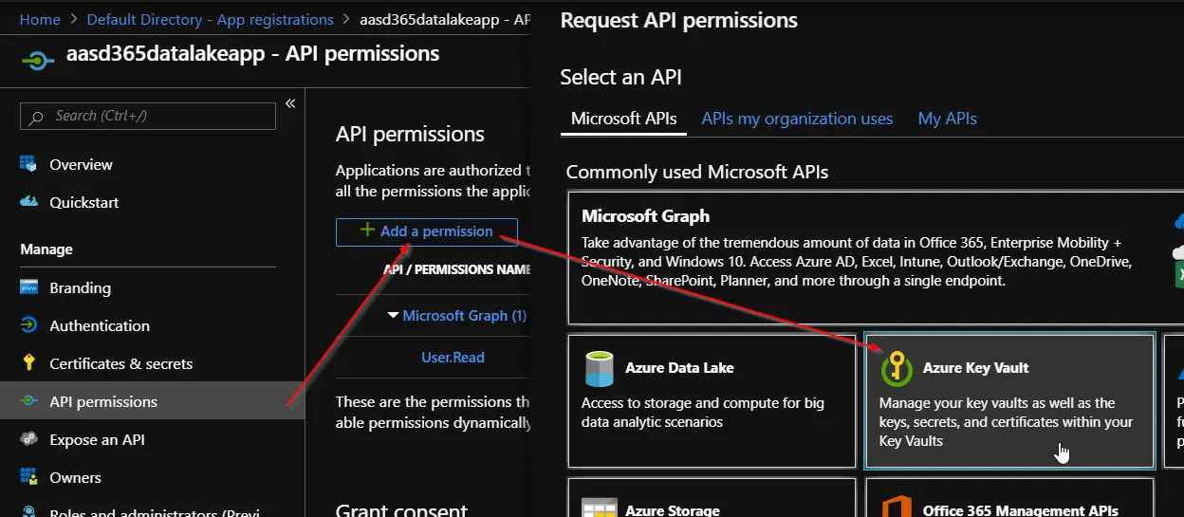The width and height of the screenshot is (1184, 517).
Task: Click the Azure Key Vault key icon
Action: point(896,368)
